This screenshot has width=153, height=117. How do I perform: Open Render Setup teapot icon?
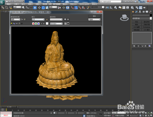pyautogui.click(x=137, y=8)
